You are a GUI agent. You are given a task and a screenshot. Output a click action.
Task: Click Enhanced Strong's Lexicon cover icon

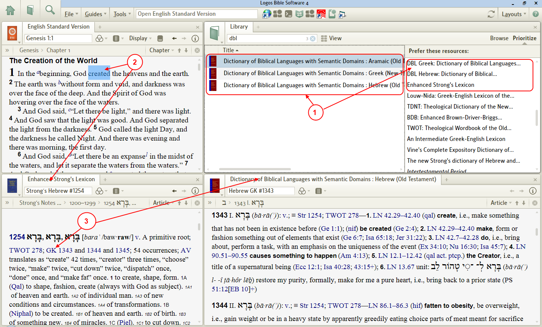tap(12, 186)
